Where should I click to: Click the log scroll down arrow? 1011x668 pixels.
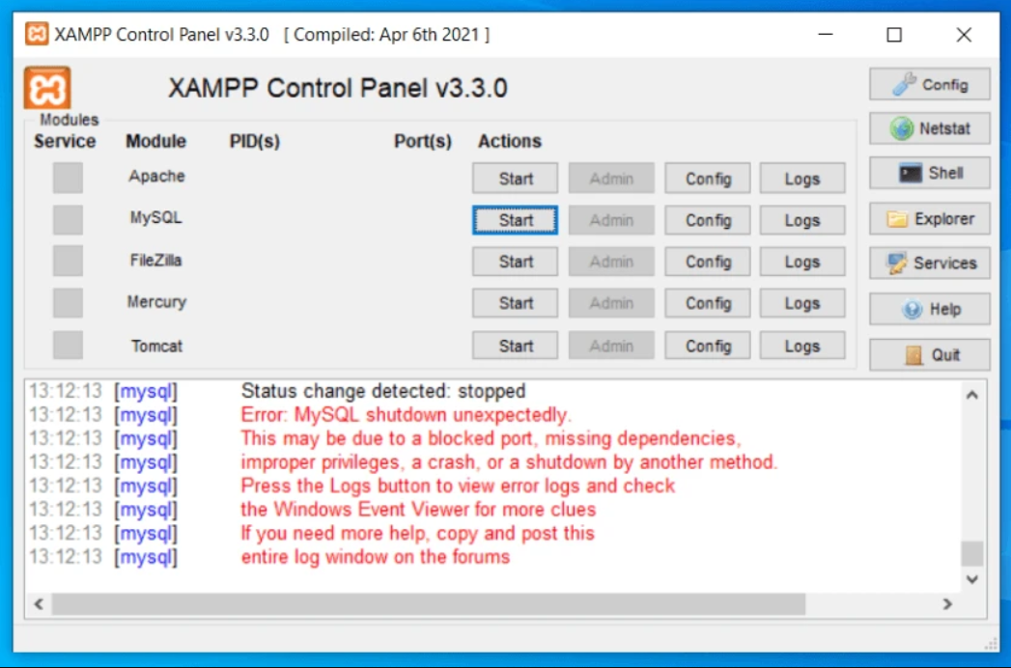pyautogui.click(x=972, y=579)
